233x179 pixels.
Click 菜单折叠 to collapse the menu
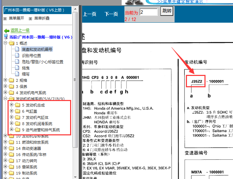coord(42,18)
